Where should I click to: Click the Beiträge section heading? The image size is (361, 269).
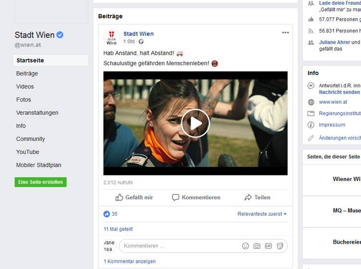point(110,16)
